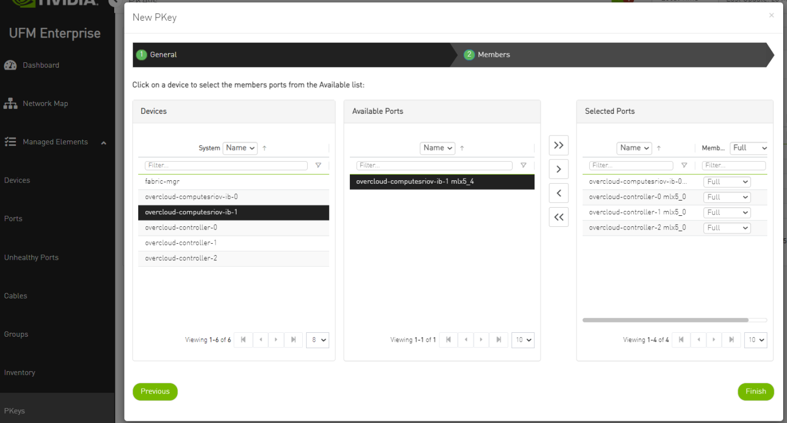787x423 pixels.
Task: Click the filter funnel icon in Devices panel
Action: point(319,165)
